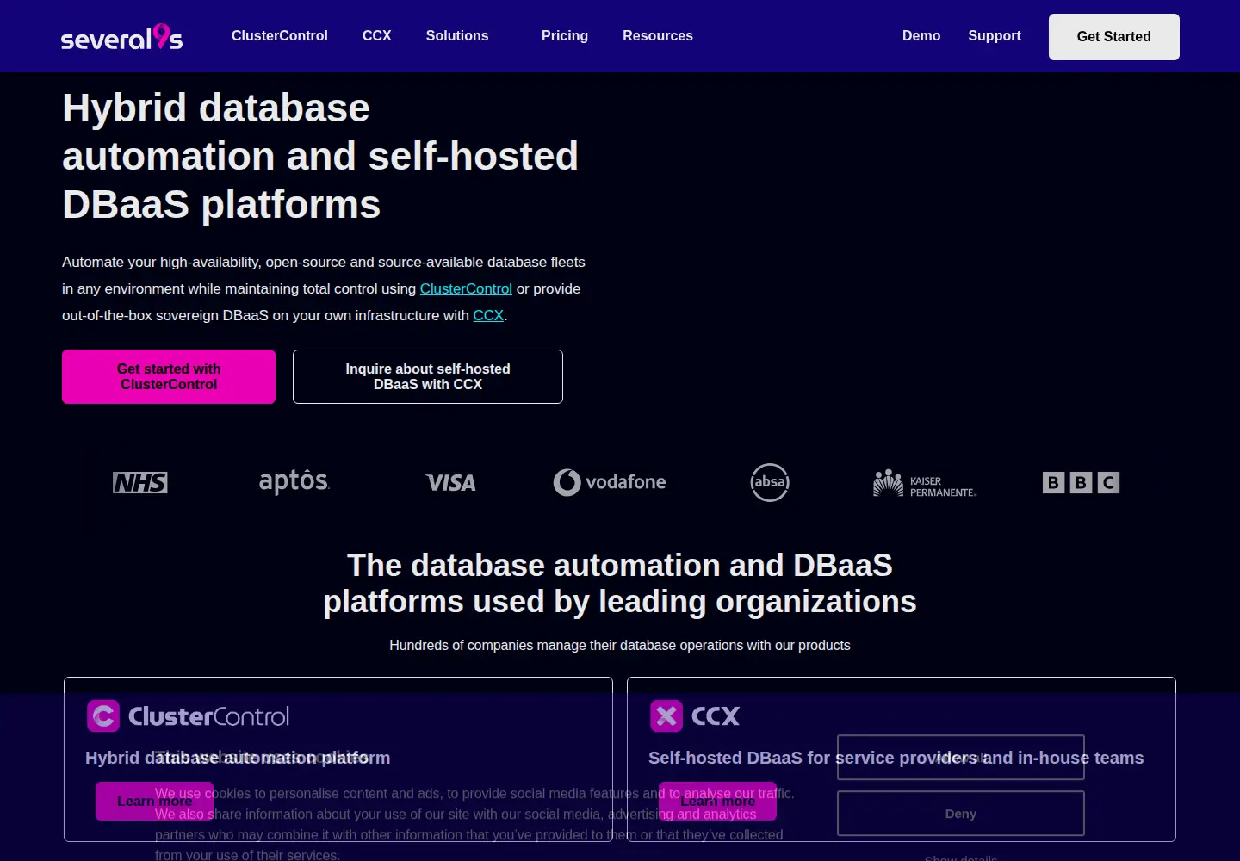Screen dimensions: 1240x861
Task: Click the NHS logo
Action: [140, 483]
